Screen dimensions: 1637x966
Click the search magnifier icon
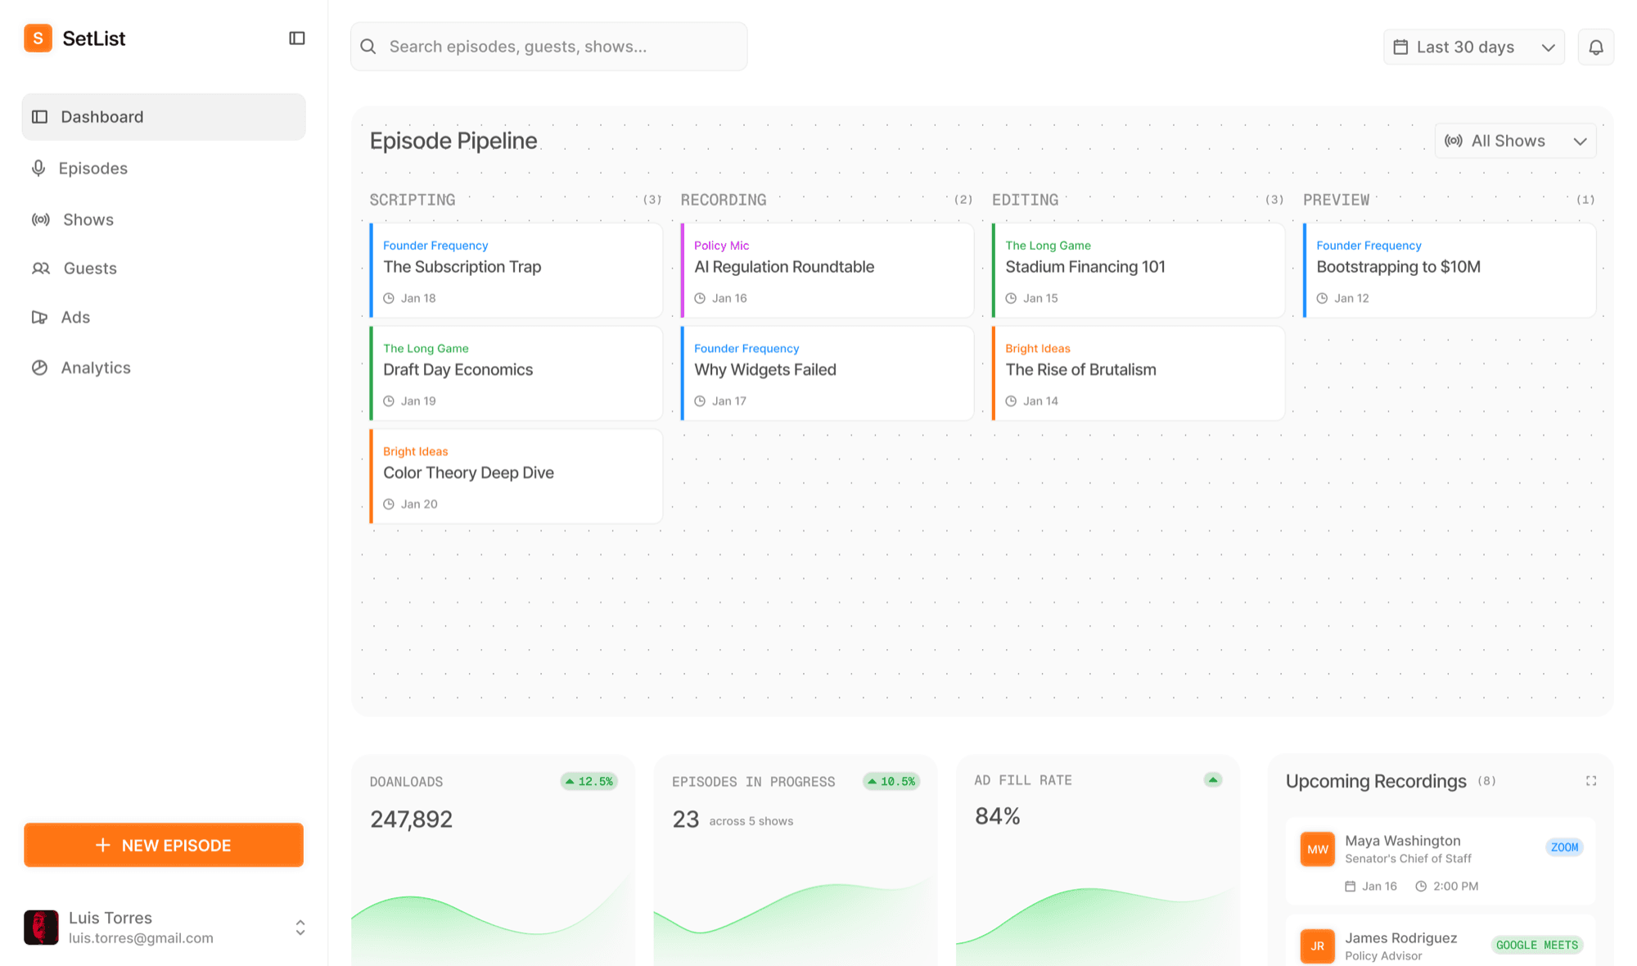pyautogui.click(x=368, y=47)
